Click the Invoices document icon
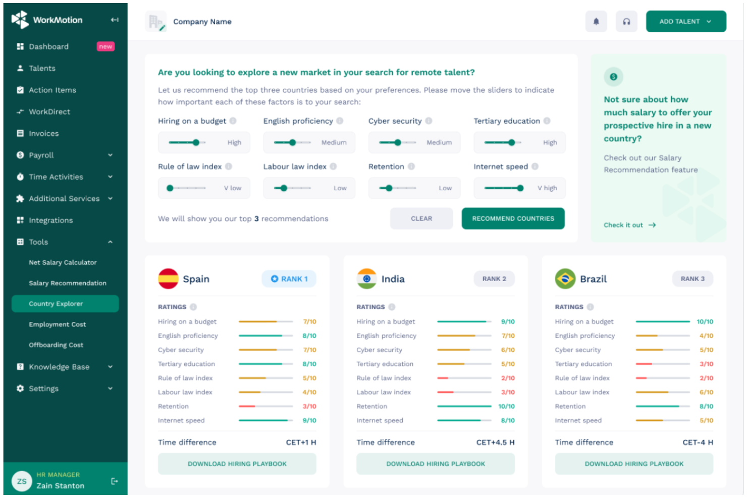This screenshot has width=747, height=498. pyautogui.click(x=20, y=133)
